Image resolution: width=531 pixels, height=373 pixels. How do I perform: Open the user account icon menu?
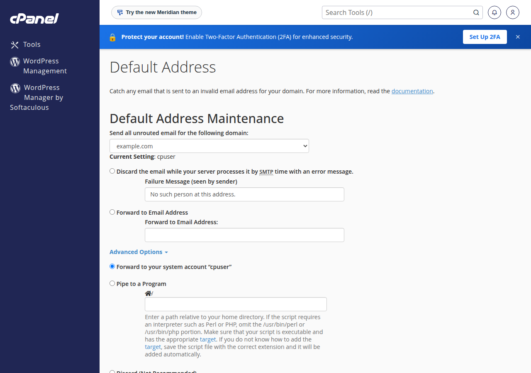tap(513, 12)
